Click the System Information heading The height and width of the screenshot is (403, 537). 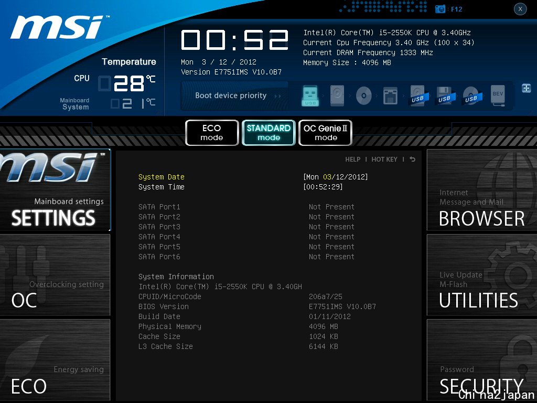coord(176,277)
